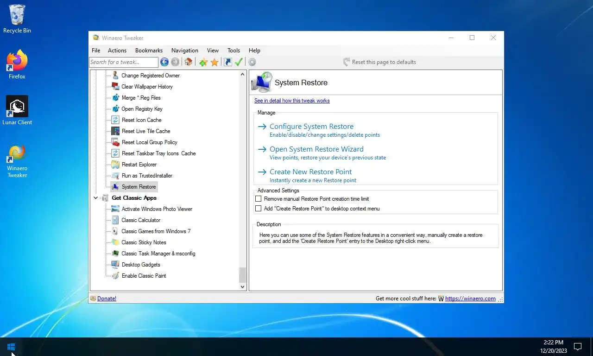Screen dimensions: 593x356
Task: Open bookmarks with the yellow star icon
Action: click(214, 62)
